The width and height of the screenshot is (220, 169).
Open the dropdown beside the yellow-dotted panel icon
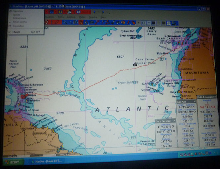[x=64, y=12]
